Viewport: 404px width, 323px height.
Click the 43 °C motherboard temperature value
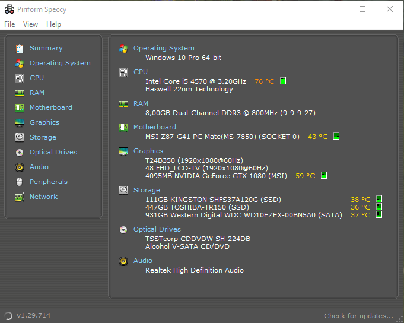click(x=318, y=137)
